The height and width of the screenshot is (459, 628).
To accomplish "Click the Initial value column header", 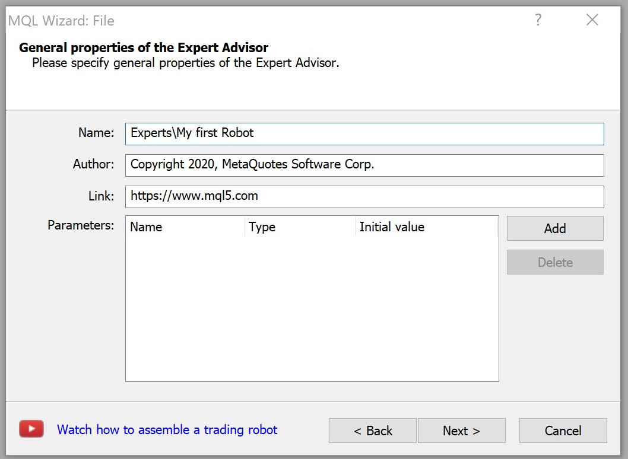I will pyautogui.click(x=427, y=227).
